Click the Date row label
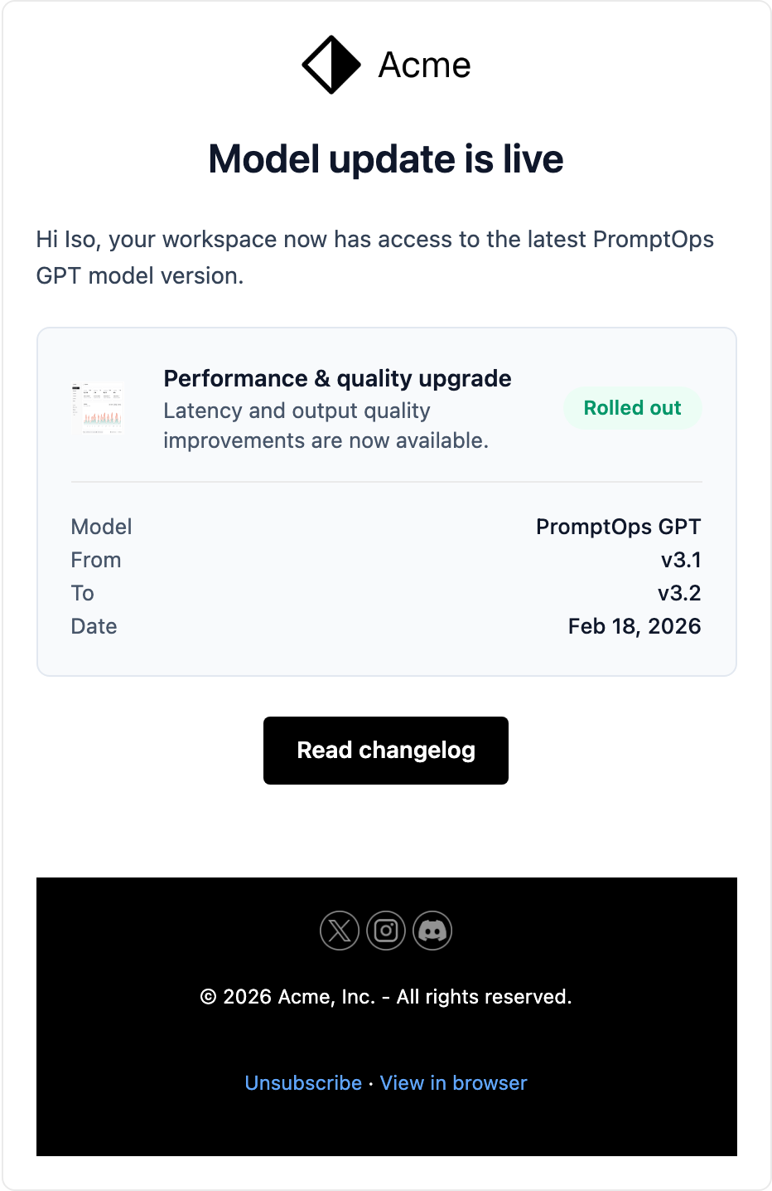 pyautogui.click(x=94, y=626)
